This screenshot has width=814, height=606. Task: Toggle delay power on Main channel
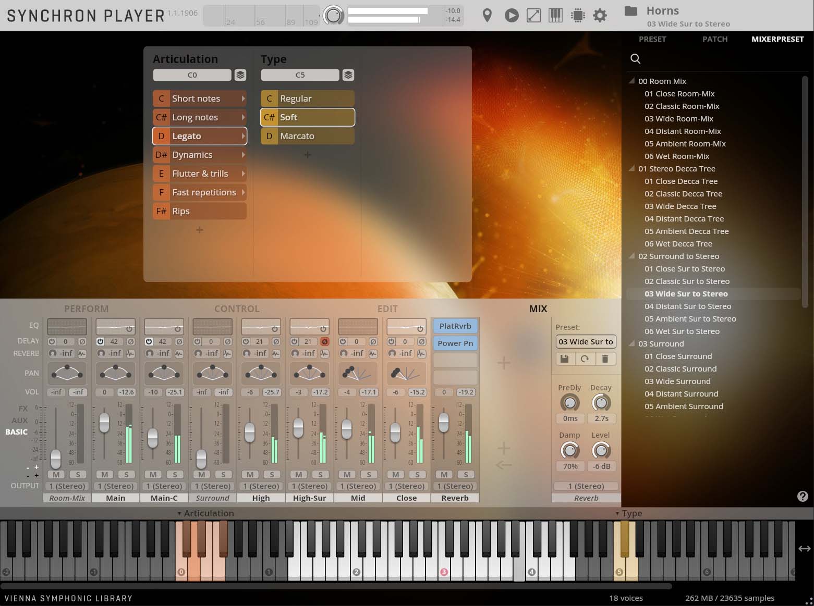[x=100, y=342]
